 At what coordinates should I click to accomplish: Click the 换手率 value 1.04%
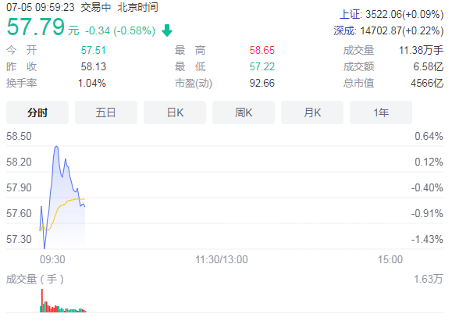(92, 83)
